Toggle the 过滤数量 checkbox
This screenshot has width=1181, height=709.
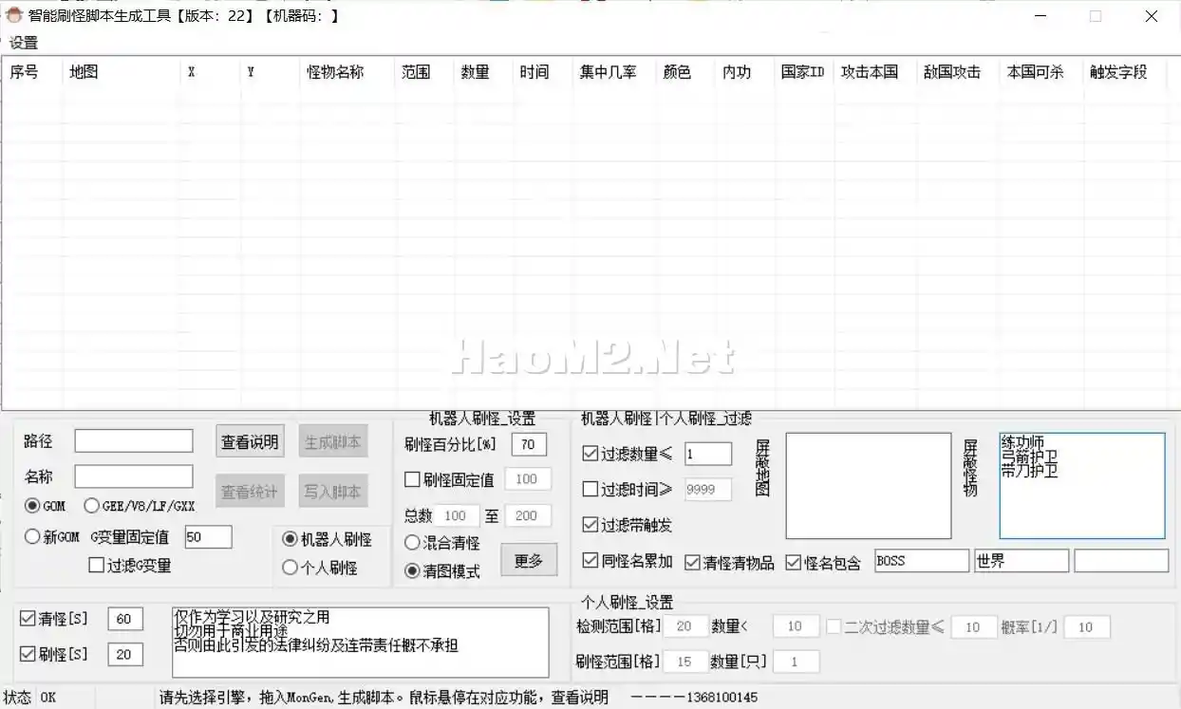pyautogui.click(x=628, y=454)
